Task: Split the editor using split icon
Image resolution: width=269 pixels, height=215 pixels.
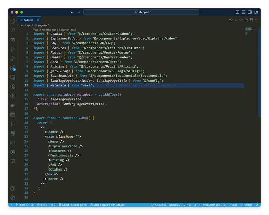Action: (x=251, y=20)
